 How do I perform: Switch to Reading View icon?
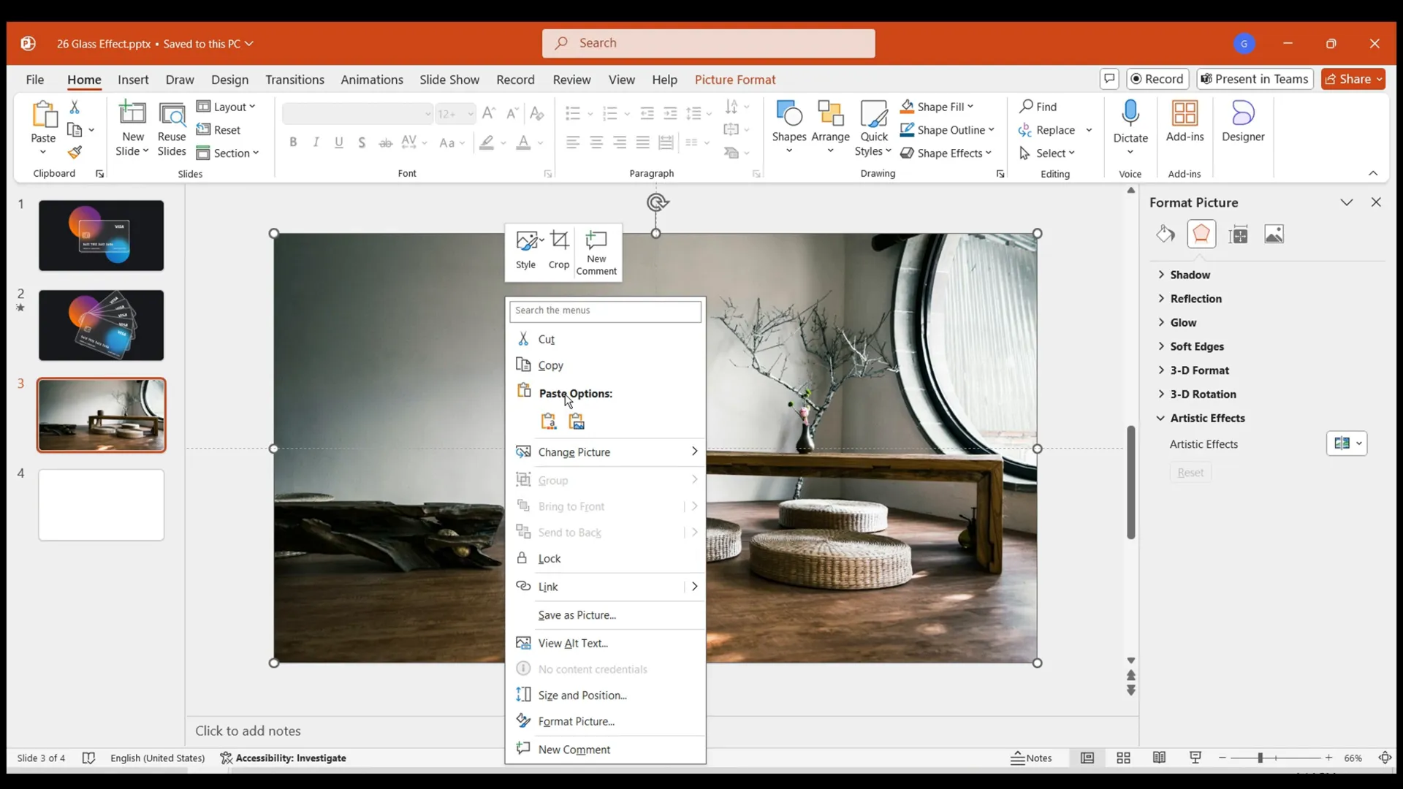pos(1159,758)
